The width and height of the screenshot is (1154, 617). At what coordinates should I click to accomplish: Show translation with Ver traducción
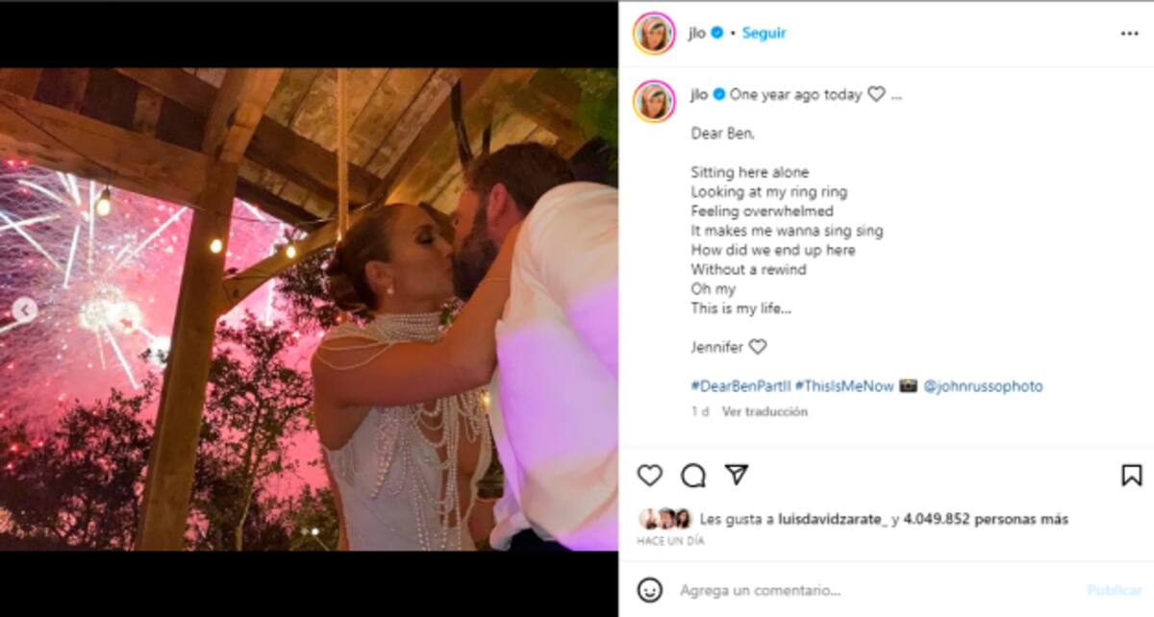[765, 411]
